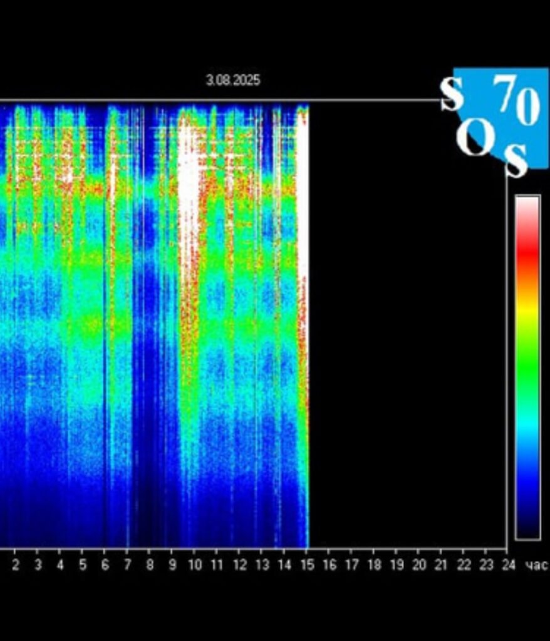Click hour label 17 on the axis
Viewport: 550px width, 641px height.
point(352,565)
